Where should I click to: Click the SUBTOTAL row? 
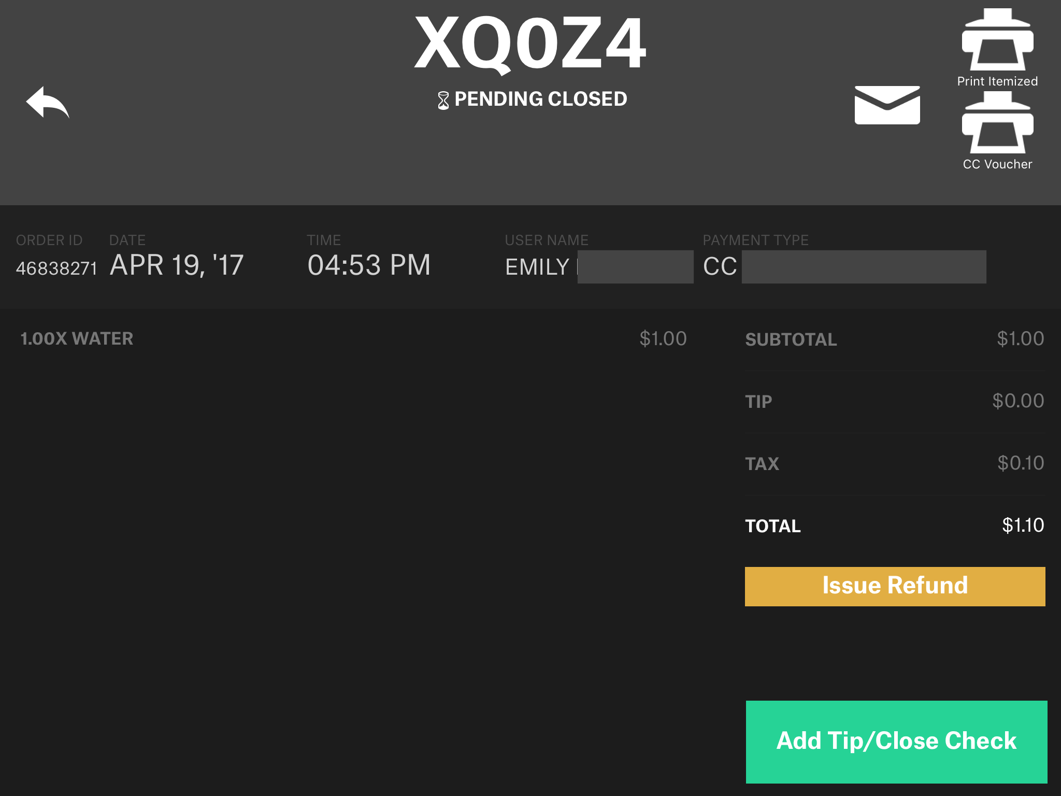(x=894, y=339)
